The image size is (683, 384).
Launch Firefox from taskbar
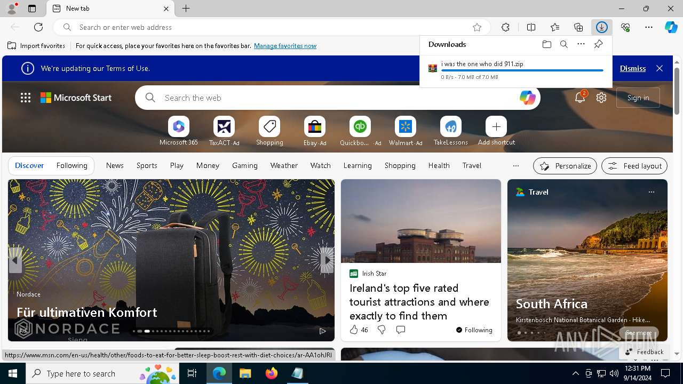(x=272, y=373)
